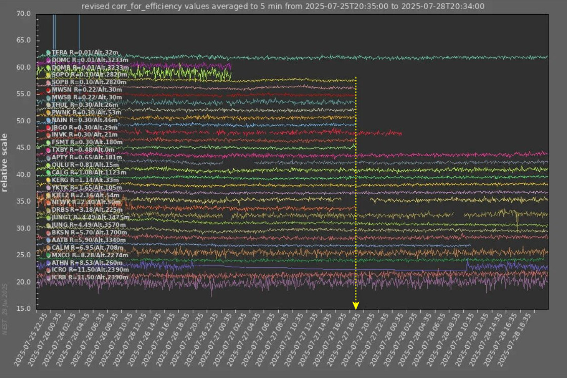Screen dimensions: 567x378
Task: Select the JBGO R=0.30 legend label
Action: tap(84, 127)
